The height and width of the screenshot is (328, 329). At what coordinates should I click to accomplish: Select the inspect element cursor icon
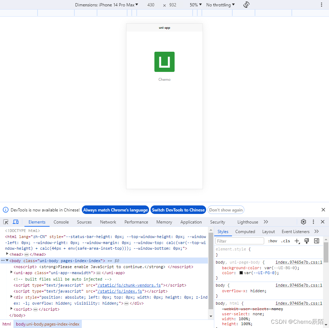pos(5,222)
